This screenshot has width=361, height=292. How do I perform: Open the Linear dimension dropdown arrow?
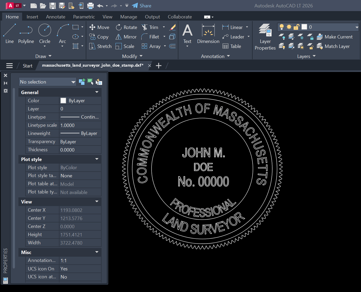[247, 27]
